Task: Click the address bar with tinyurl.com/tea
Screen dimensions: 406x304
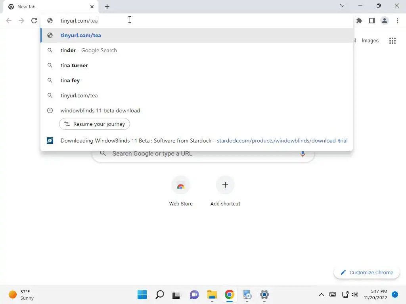Action: coord(197,21)
